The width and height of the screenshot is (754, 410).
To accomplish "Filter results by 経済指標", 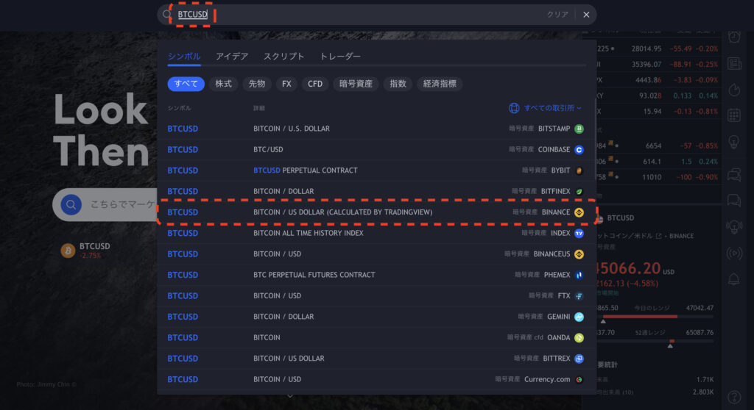I will tap(440, 84).
